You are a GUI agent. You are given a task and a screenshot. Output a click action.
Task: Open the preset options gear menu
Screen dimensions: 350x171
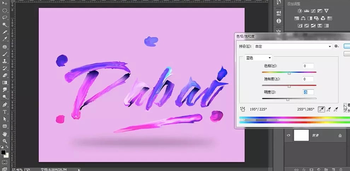[x=336, y=46]
